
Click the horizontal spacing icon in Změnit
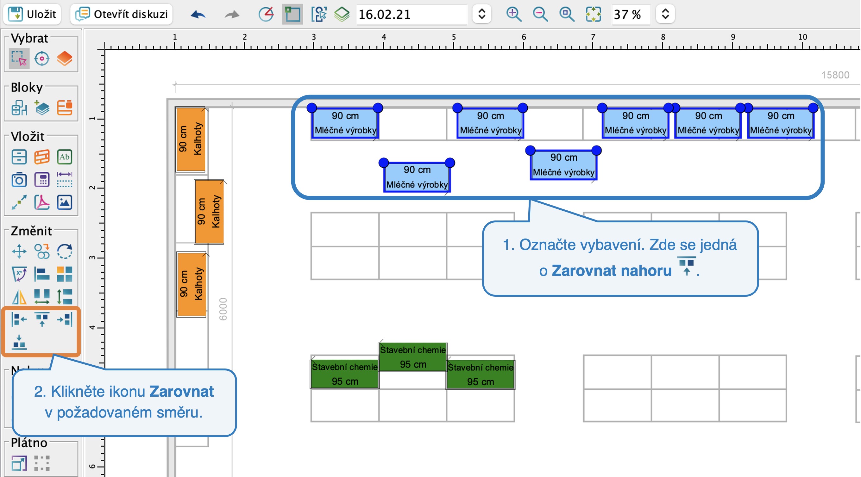click(42, 297)
